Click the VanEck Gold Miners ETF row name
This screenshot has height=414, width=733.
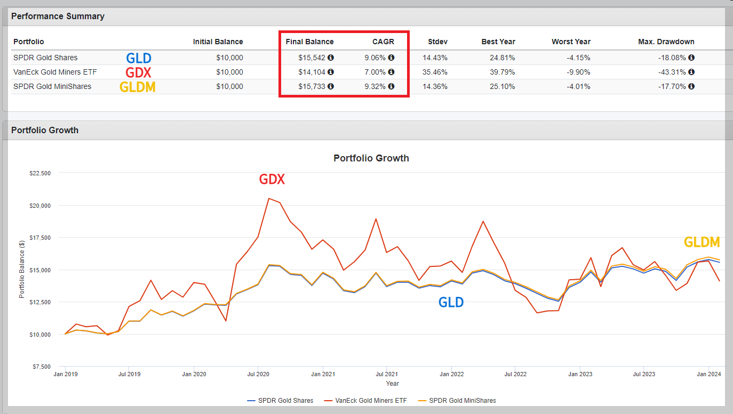point(55,72)
